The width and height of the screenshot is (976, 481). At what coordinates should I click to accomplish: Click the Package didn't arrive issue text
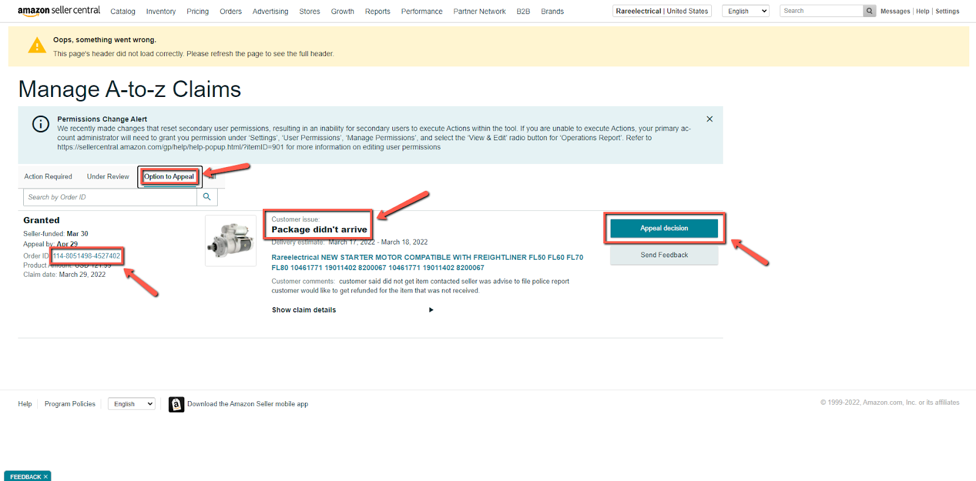[x=319, y=230]
